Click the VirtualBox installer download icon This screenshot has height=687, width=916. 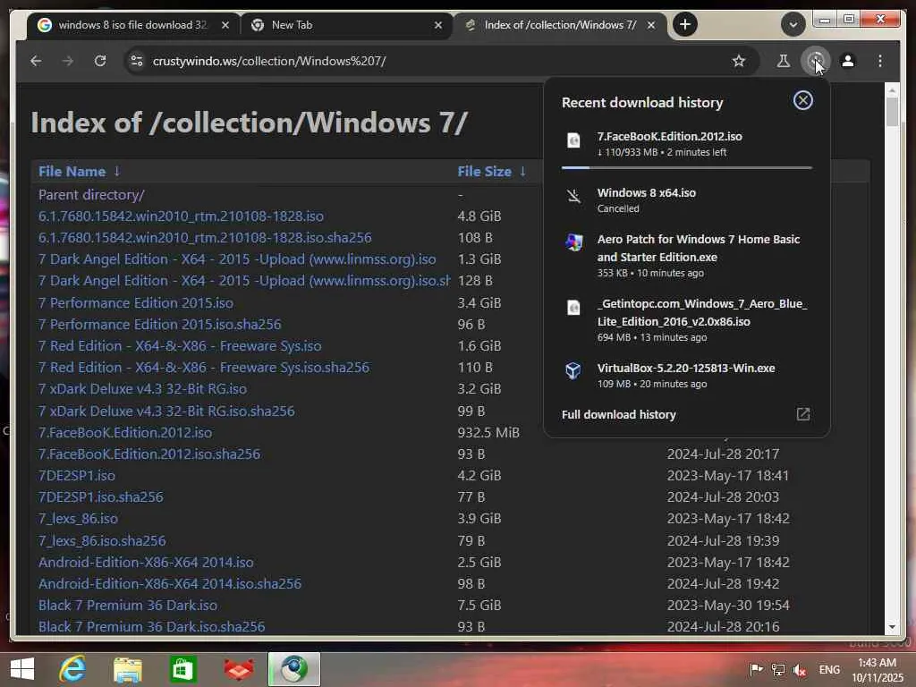pyautogui.click(x=573, y=370)
